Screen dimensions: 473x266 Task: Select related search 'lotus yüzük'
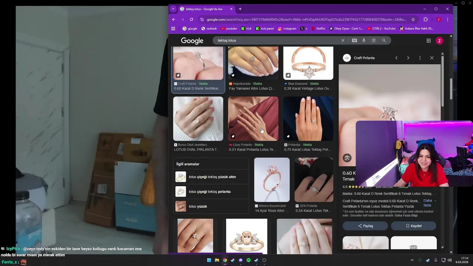pyautogui.click(x=211, y=207)
